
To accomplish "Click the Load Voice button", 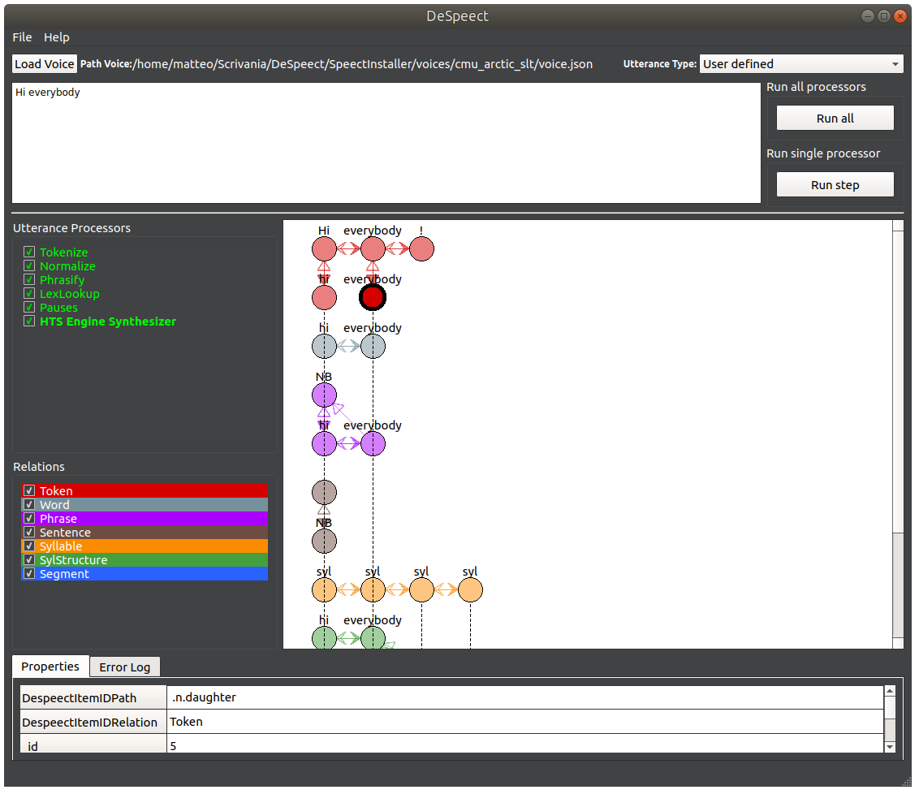I will (45, 64).
